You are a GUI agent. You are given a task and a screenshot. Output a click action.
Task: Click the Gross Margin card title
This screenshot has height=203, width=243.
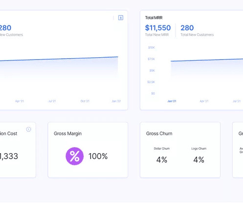tap(67, 134)
